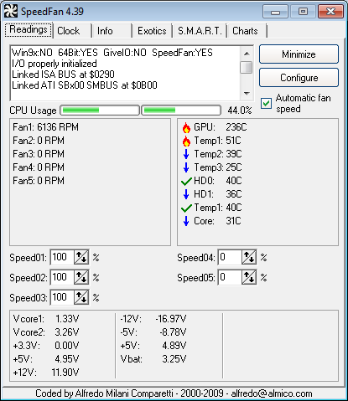Click the -5V -8.78V reading

[x=153, y=332]
